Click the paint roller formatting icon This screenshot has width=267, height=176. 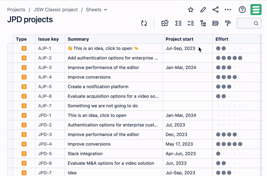click(x=228, y=23)
